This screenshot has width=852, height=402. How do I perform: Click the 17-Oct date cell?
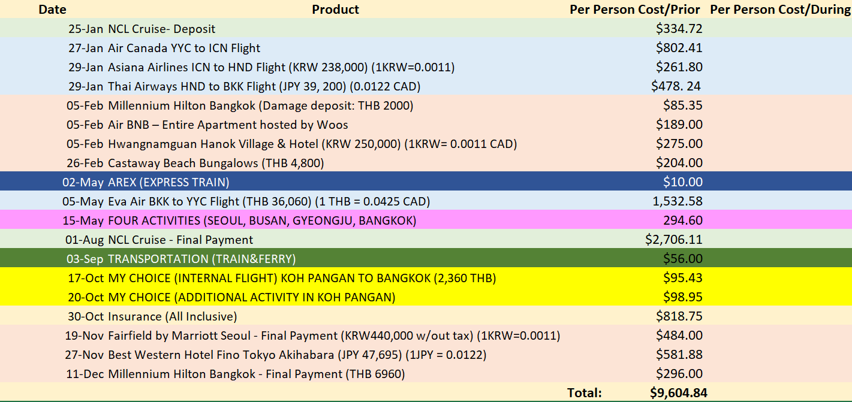[x=85, y=278]
